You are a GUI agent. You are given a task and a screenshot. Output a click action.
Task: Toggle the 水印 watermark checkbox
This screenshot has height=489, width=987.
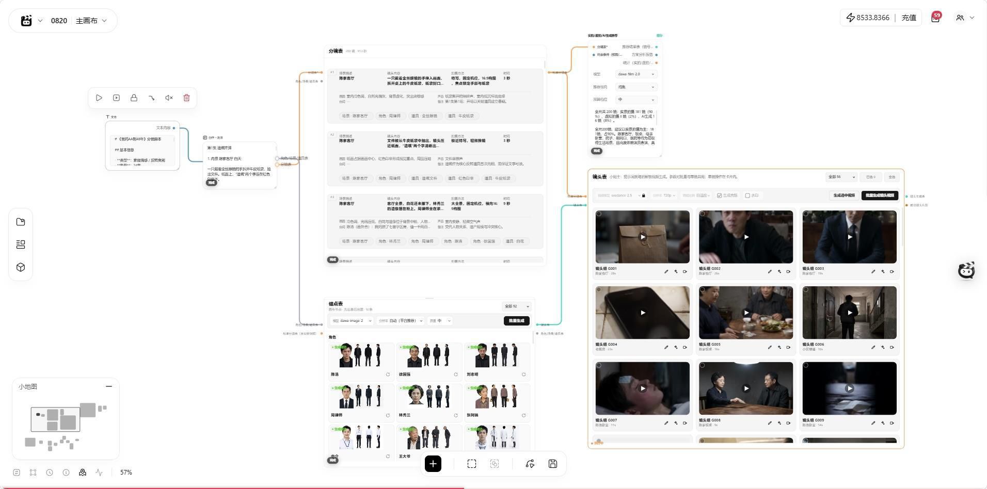point(747,195)
